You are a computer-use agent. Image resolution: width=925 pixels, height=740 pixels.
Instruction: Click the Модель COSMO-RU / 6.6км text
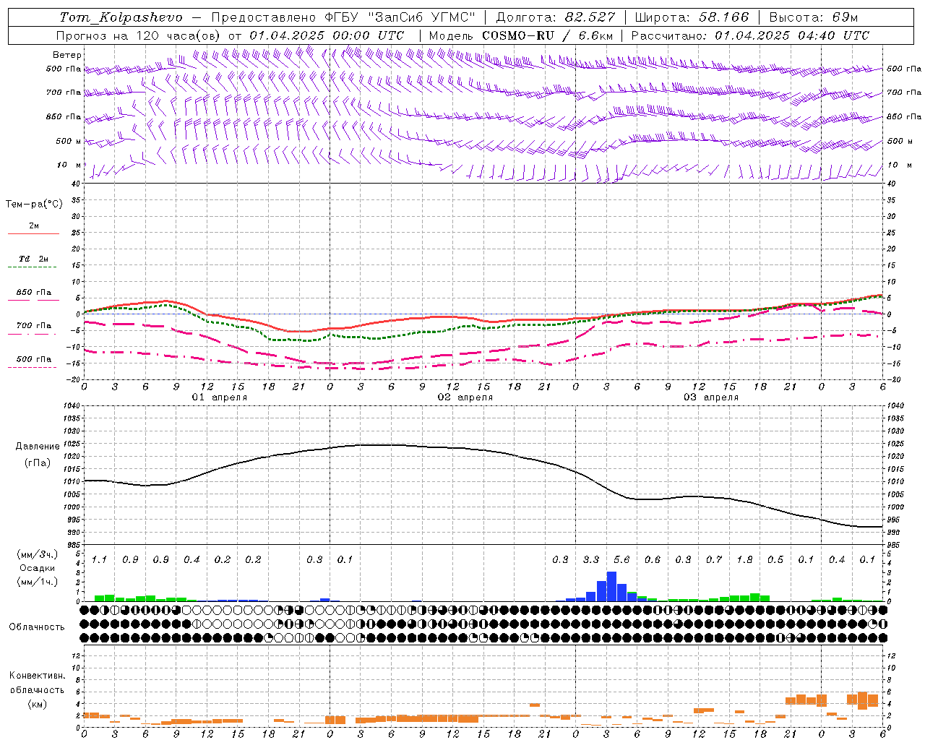click(520, 35)
